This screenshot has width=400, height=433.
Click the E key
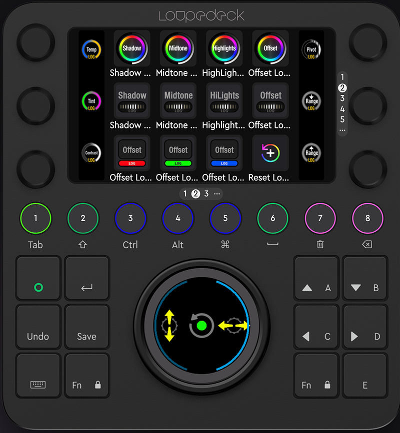[x=365, y=376]
